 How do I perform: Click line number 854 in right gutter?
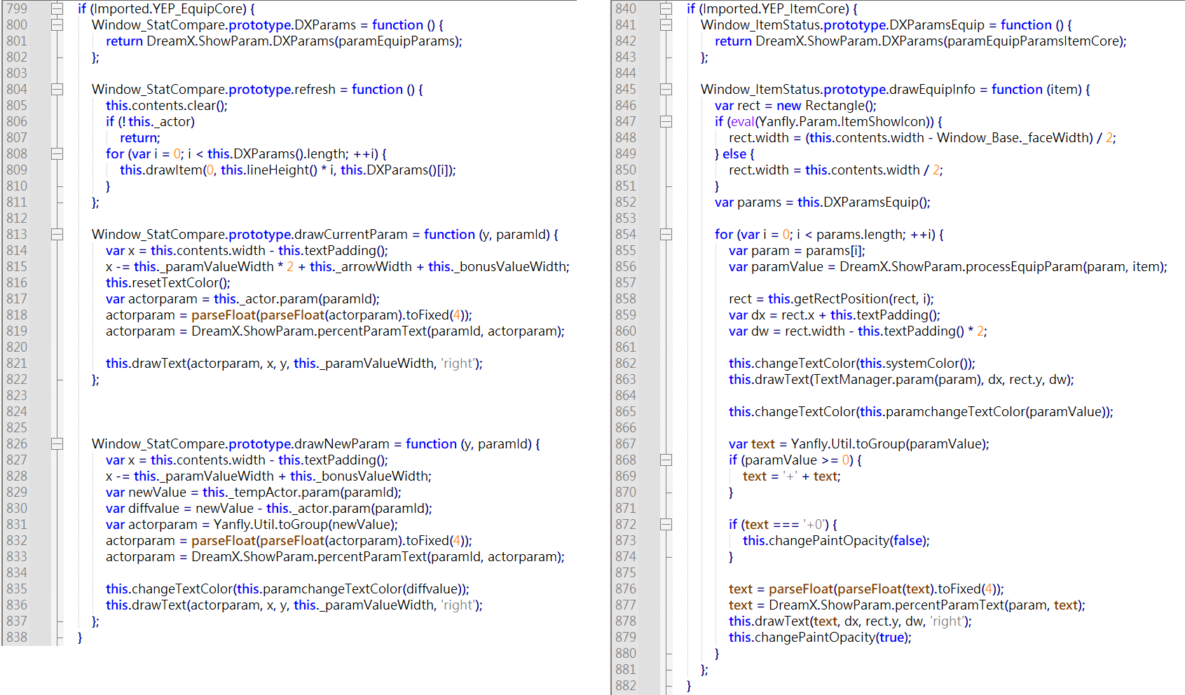pos(626,235)
